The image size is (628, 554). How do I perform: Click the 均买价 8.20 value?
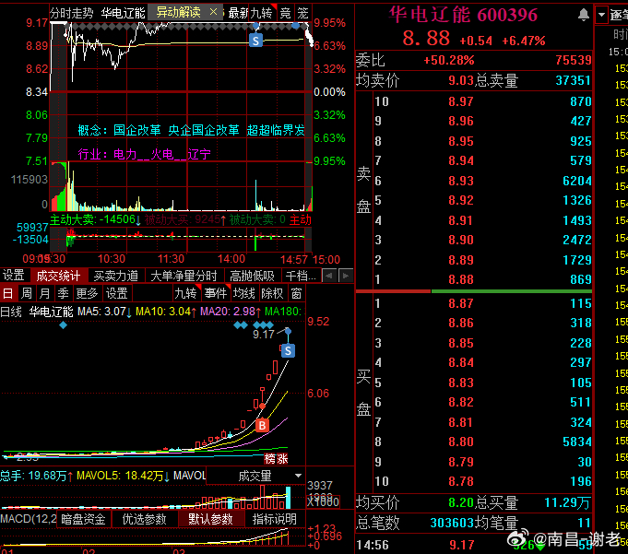[x=461, y=502]
